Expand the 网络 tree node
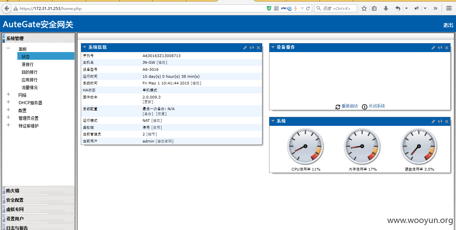The image size is (456, 230). point(8,94)
